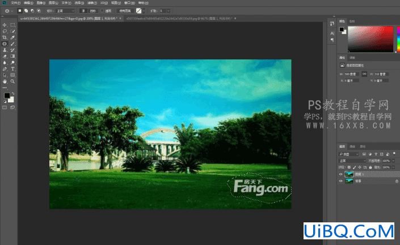Select the Zoom tool
The width and height of the screenshot is (400, 245).
[x=12, y=81]
